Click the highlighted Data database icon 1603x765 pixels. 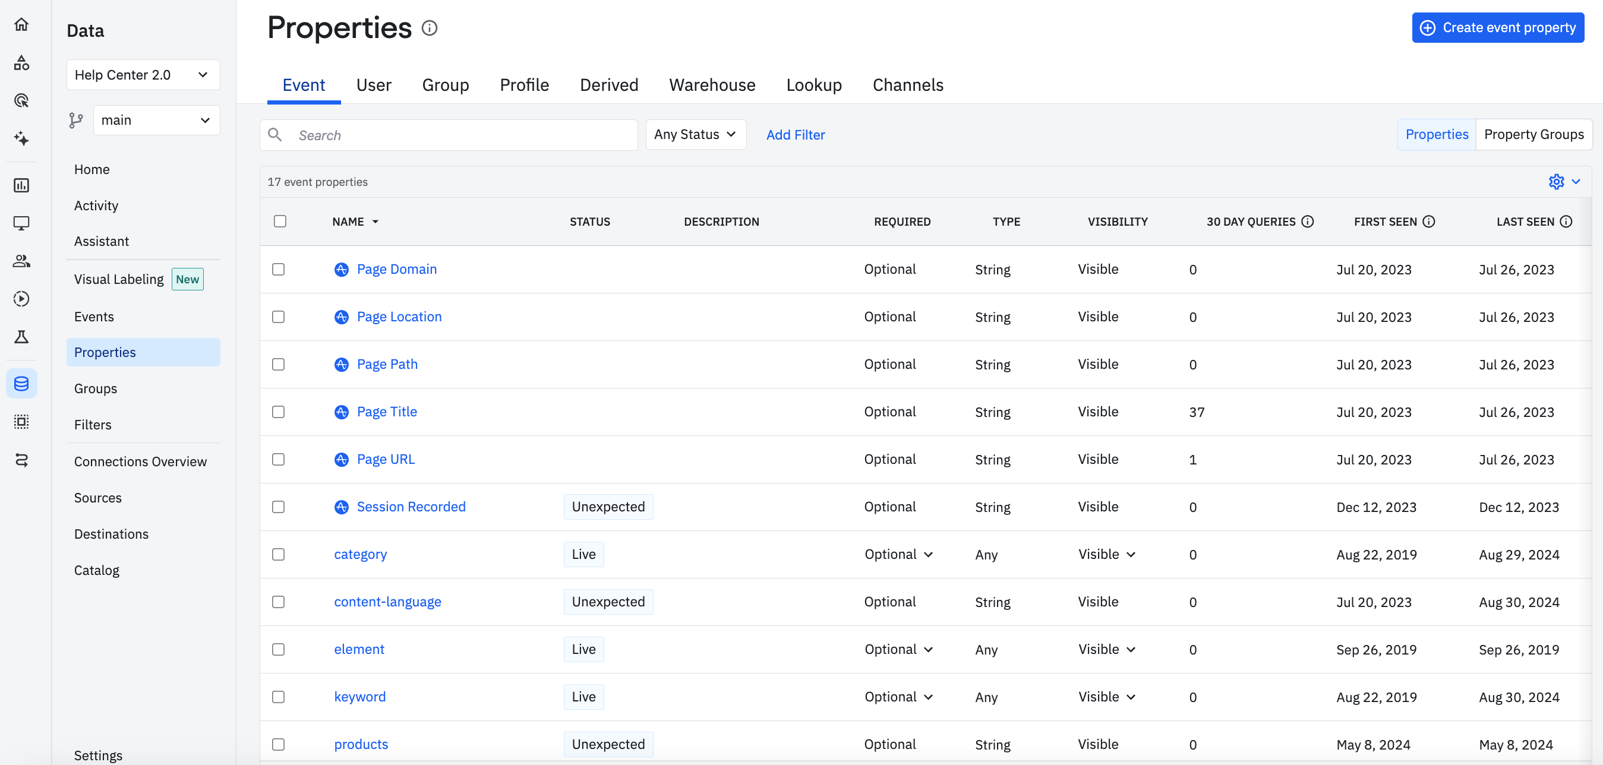pos(23,383)
